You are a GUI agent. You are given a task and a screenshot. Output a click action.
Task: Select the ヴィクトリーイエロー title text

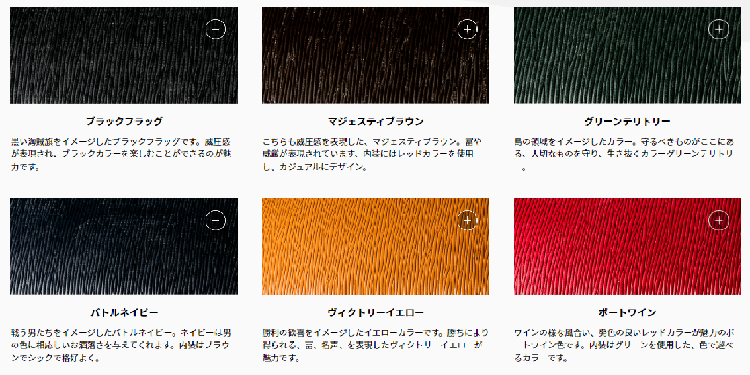376,313
